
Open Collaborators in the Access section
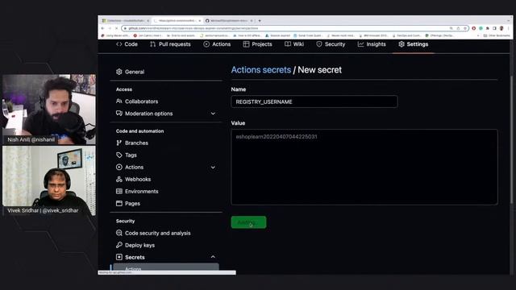click(x=137, y=101)
